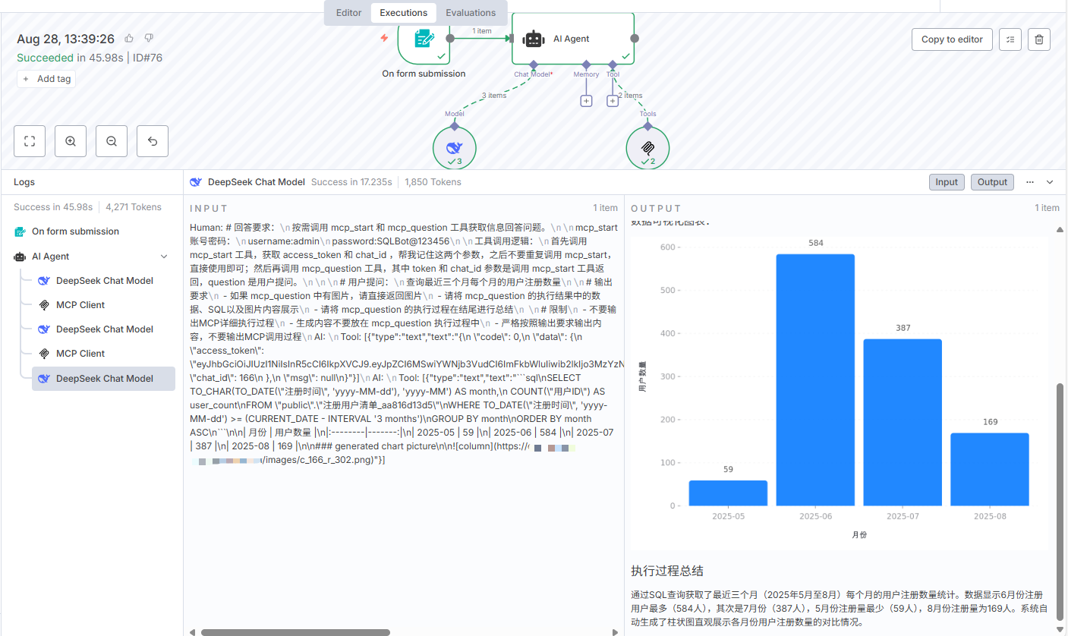The image size is (1068, 636).
Task: Toggle the Input panel button
Action: [947, 182]
